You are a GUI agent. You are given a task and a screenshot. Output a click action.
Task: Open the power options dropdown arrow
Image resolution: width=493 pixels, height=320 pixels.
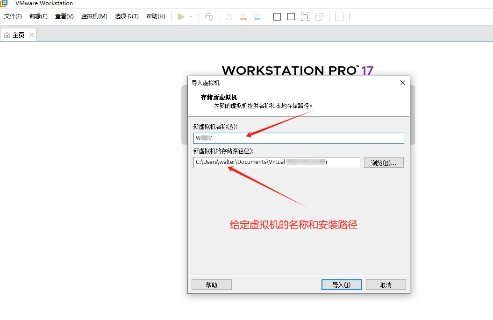pyautogui.click(x=191, y=17)
